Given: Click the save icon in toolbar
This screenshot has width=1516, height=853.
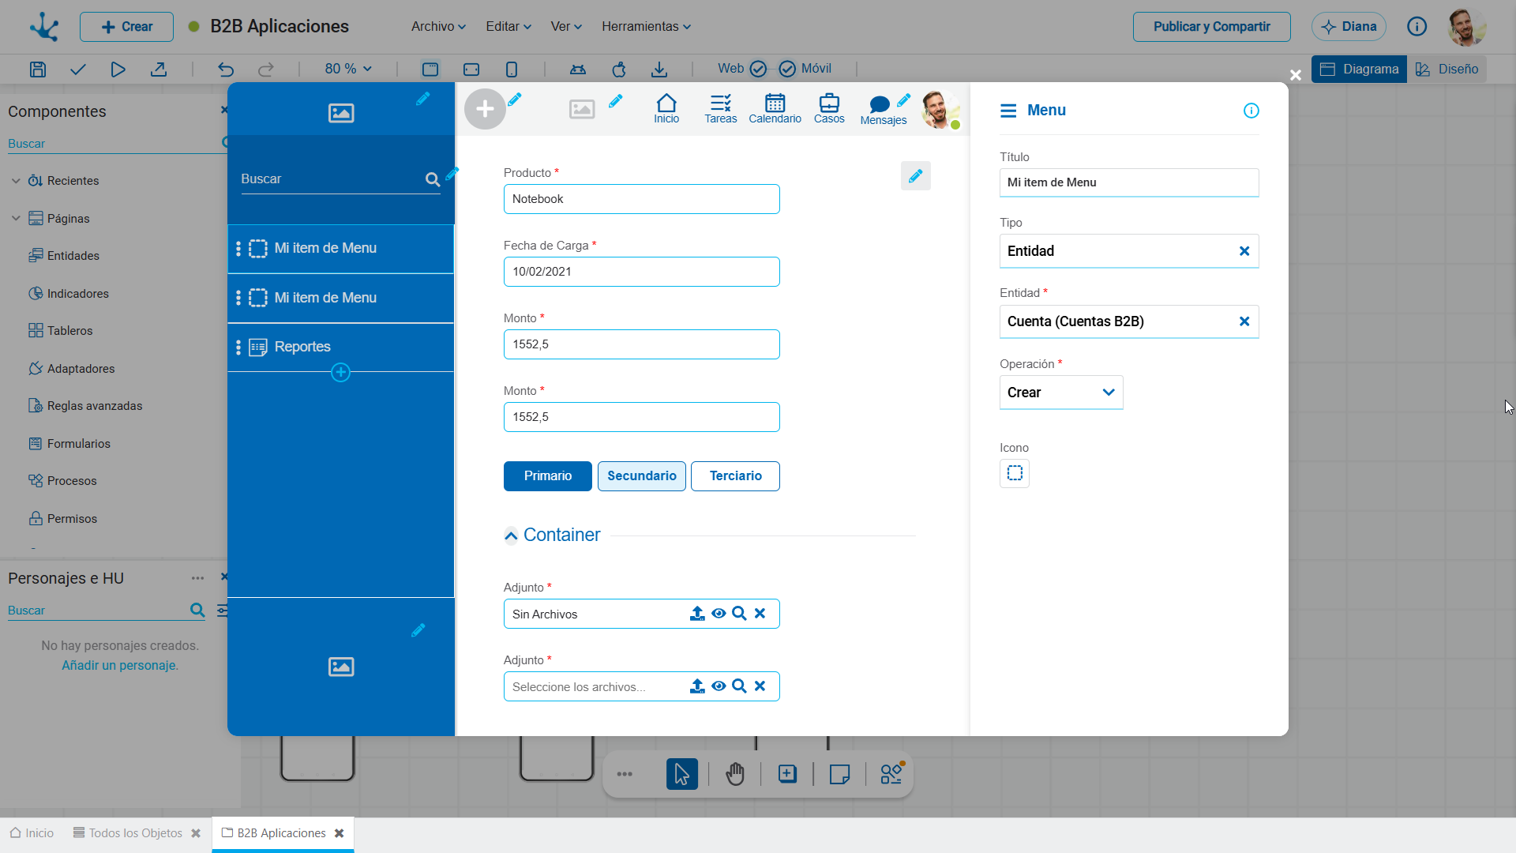Looking at the screenshot, I should pyautogui.click(x=37, y=70).
